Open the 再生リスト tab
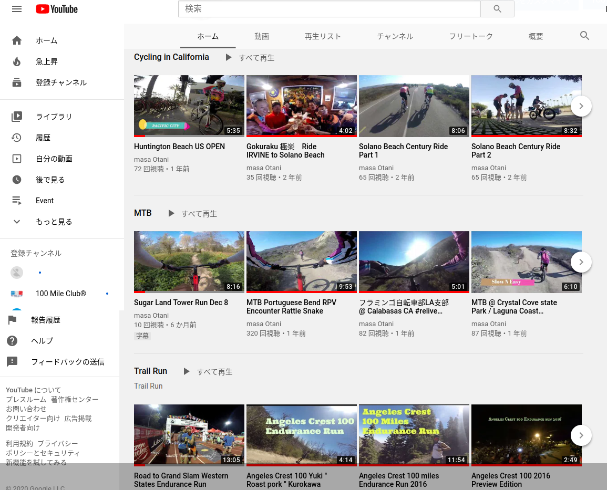Image resolution: width=607 pixels, height=490 pixels. click(x=323, y=36)
